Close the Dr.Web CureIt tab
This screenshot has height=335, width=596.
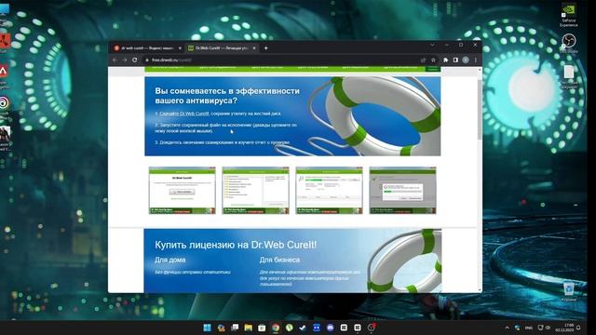(x=254, y=48)
